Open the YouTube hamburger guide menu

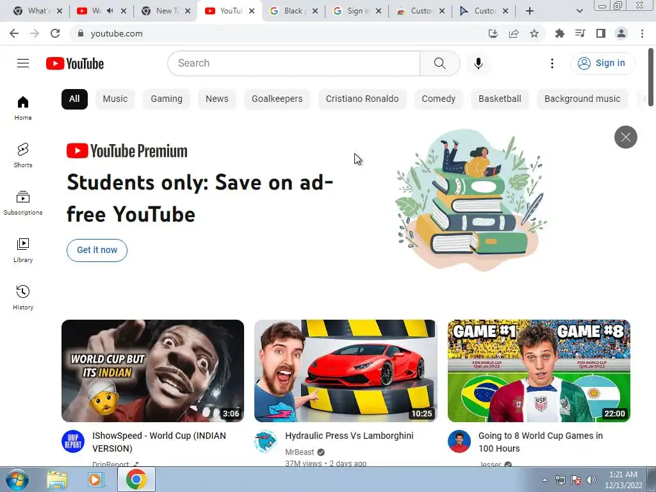(23, 63)
